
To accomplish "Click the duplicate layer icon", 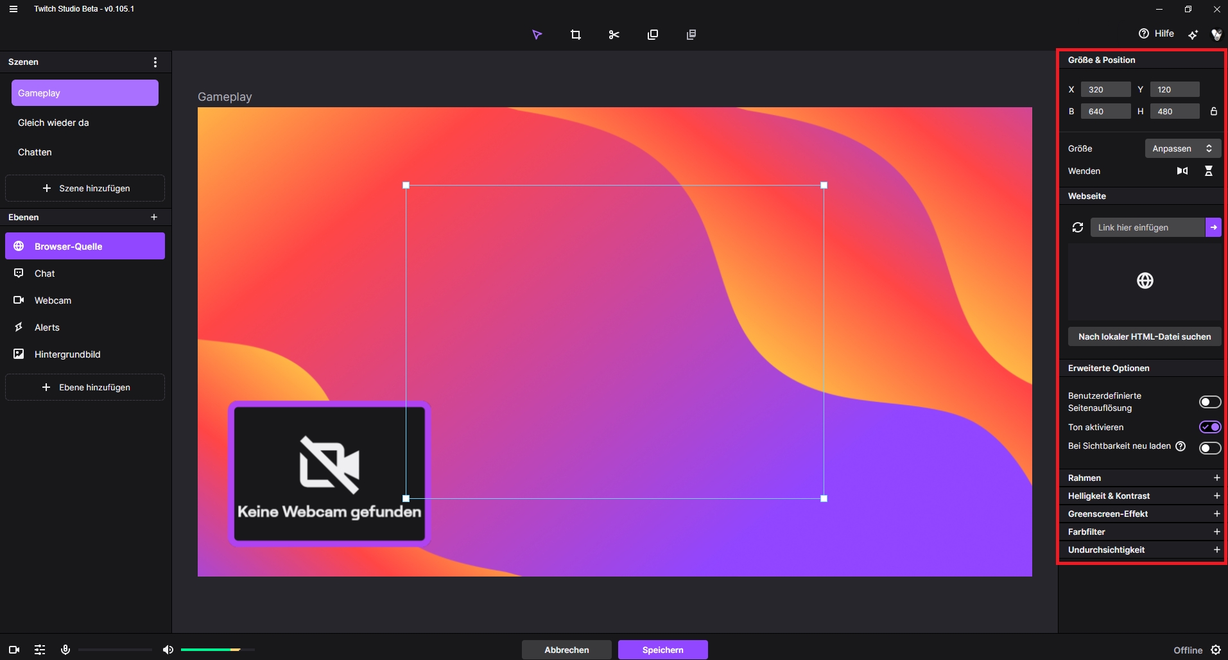I will 652,35.
